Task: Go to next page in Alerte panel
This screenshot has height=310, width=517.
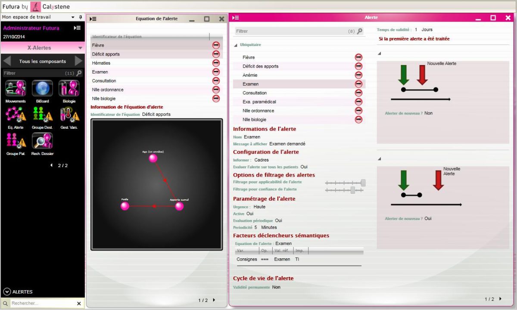Action: [x=500, y=299]
